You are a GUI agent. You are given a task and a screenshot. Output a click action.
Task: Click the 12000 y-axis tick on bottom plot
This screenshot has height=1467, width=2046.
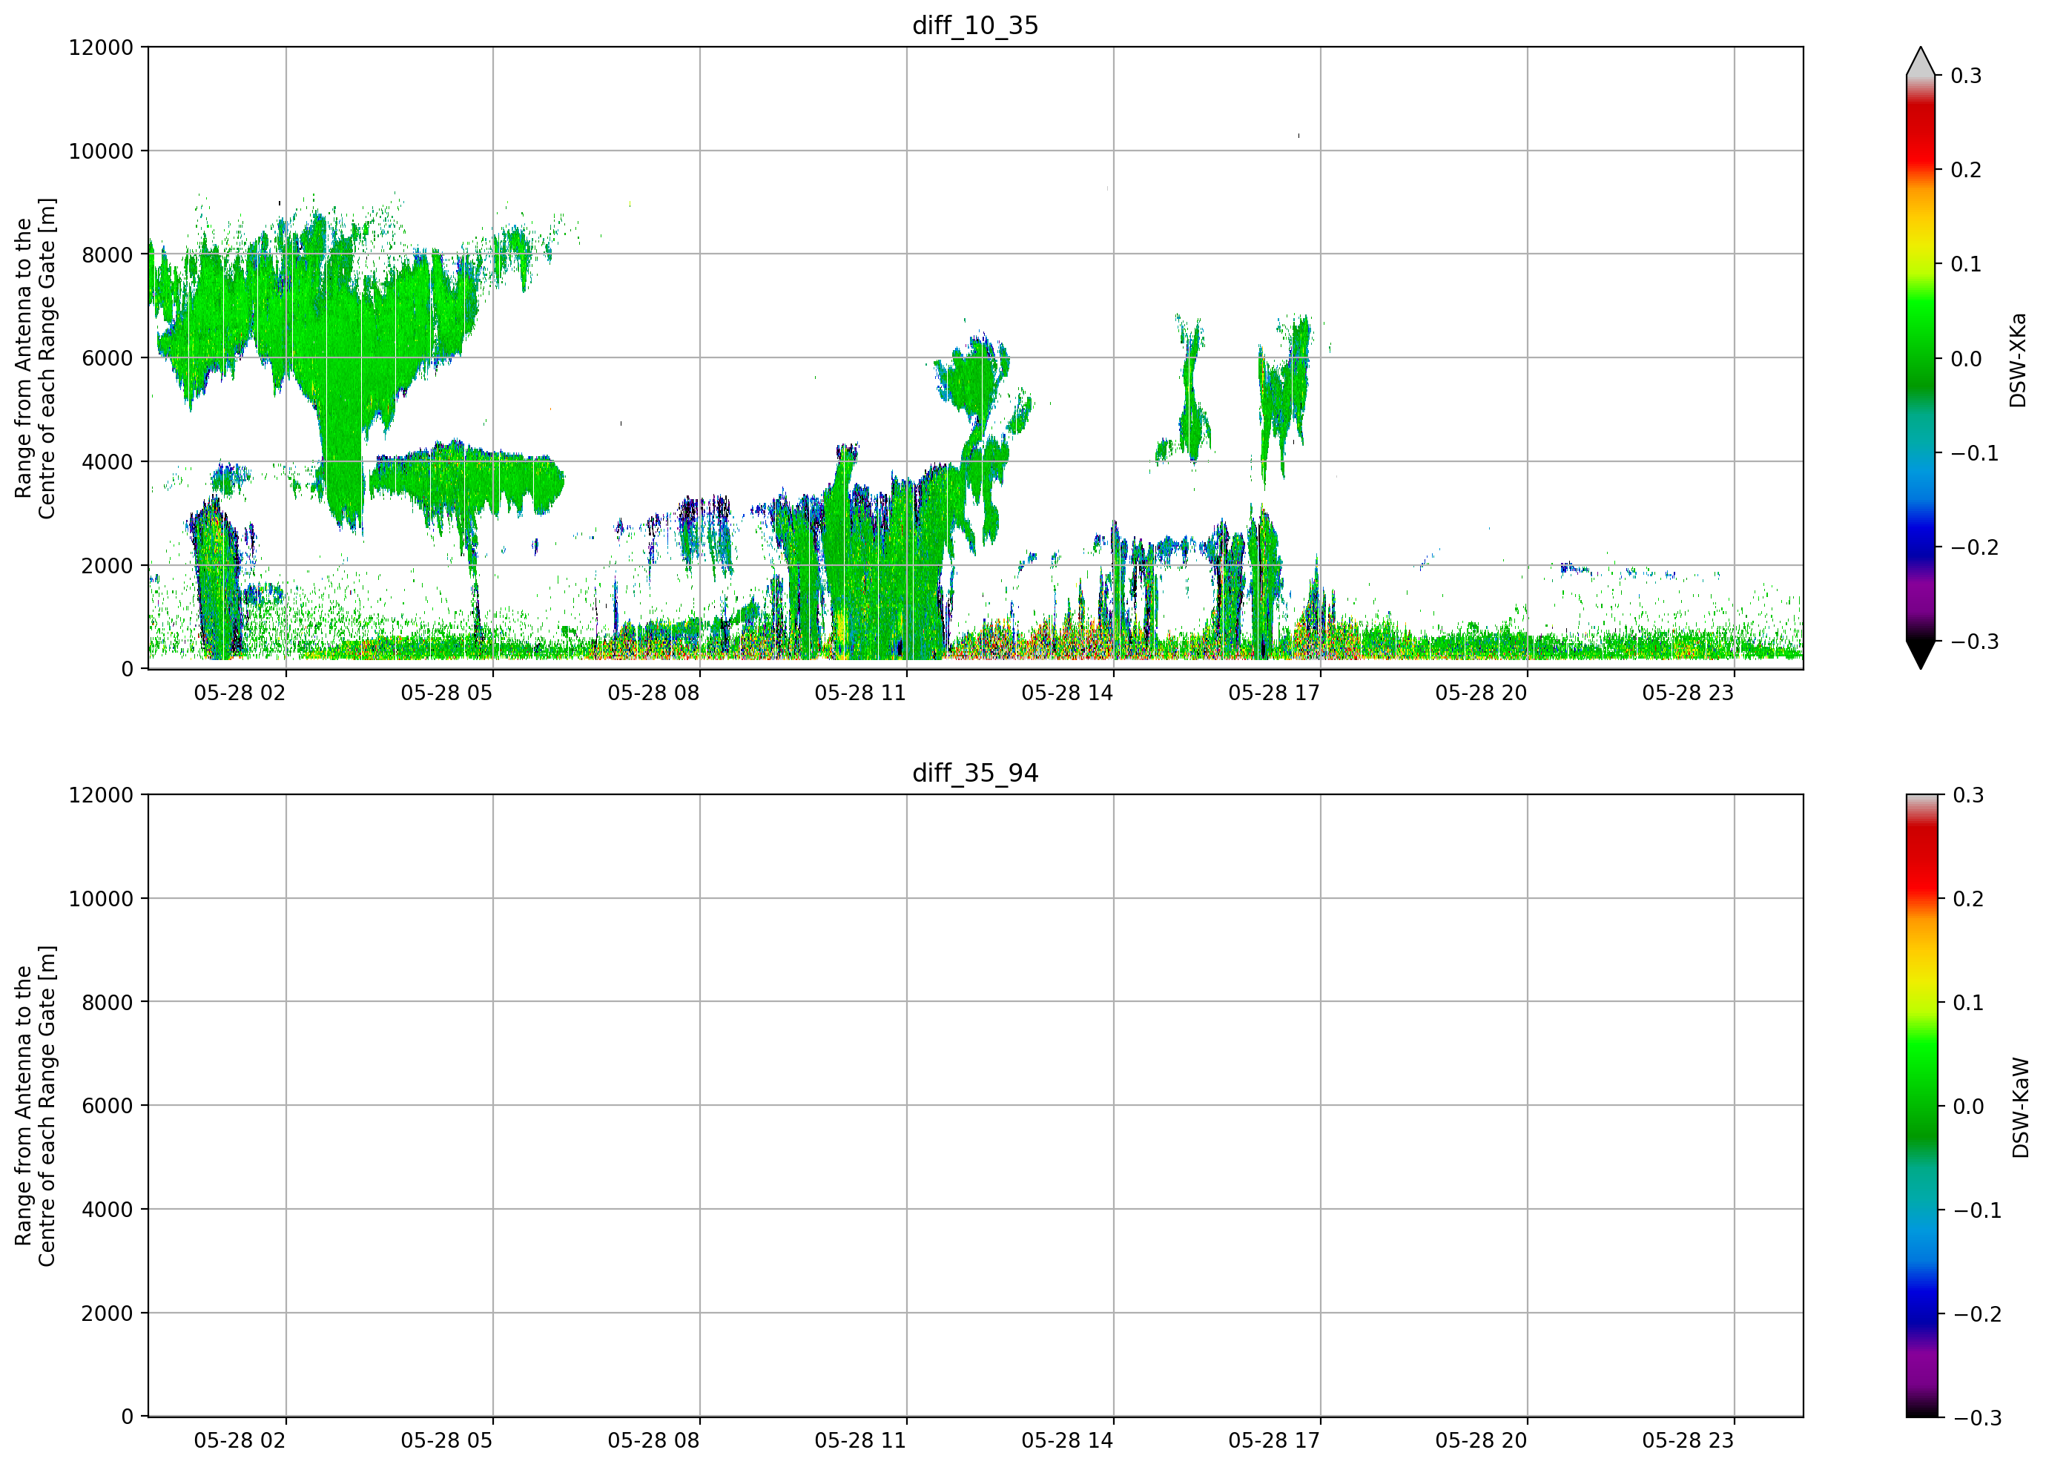pos(101,796)
